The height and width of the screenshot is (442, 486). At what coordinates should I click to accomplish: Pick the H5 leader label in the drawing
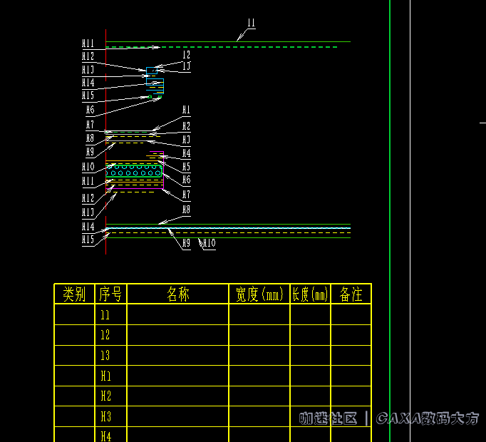pos(186,167)
